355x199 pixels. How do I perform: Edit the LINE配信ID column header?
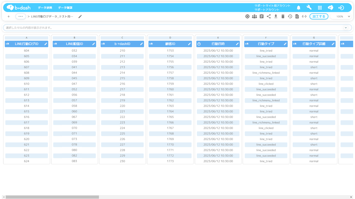coord(94,44)
